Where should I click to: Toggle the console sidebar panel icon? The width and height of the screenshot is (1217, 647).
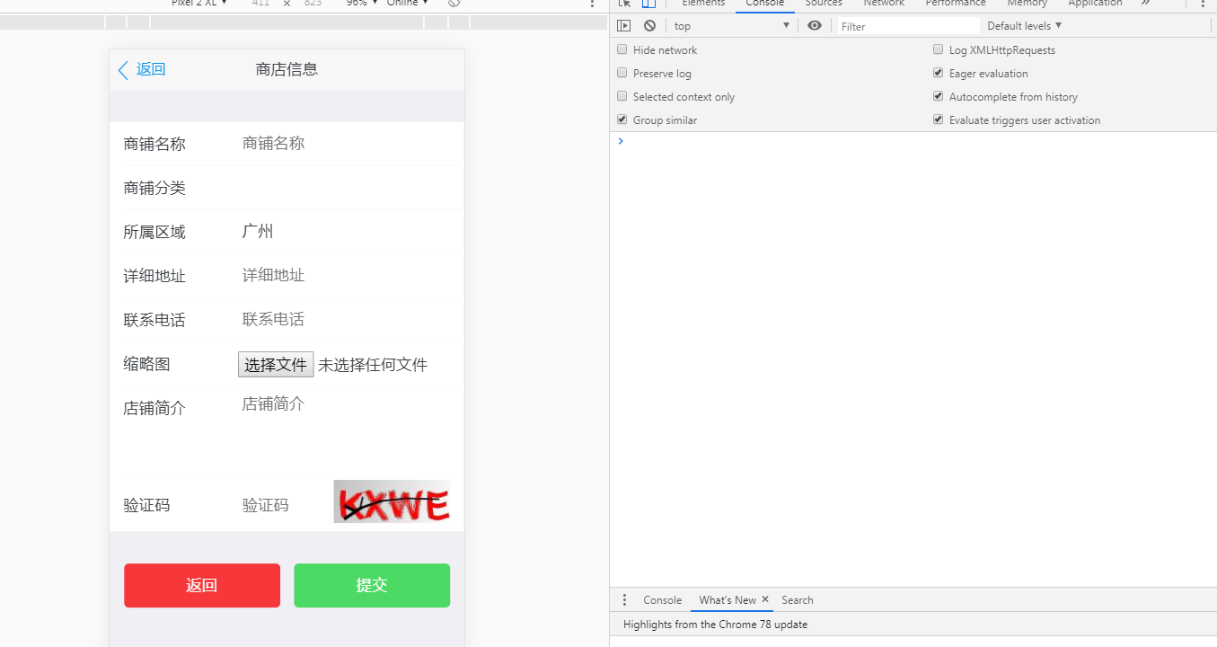624,26
